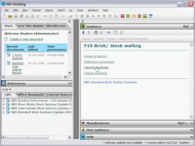Screen dimensions: 195x146
Task: Click Create a new document link
Action: 27,39
